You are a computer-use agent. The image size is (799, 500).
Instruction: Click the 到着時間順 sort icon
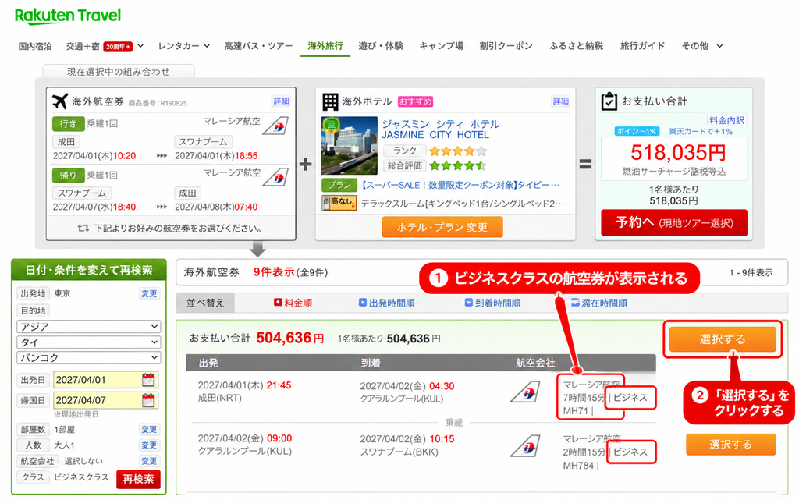(x=468, y=303)
